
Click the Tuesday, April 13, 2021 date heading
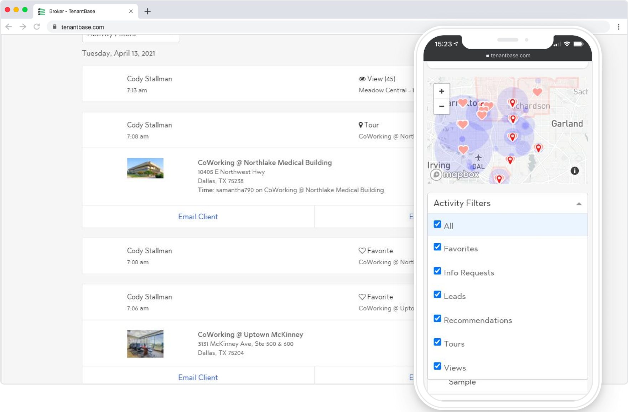tap(119, 53)
